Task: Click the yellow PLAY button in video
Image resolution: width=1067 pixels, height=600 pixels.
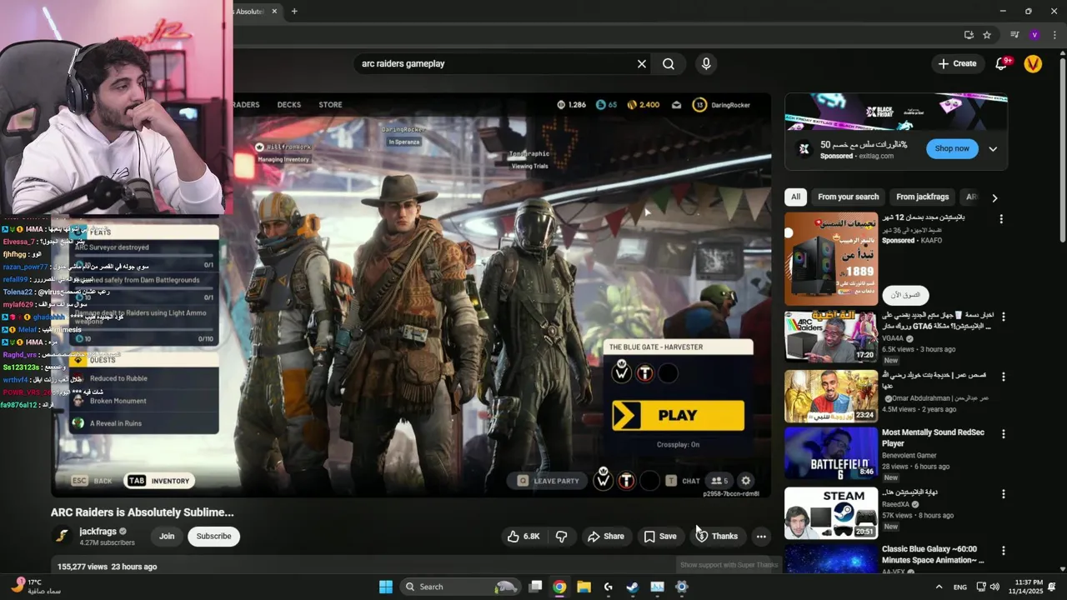Action: [x=678, y=416]
